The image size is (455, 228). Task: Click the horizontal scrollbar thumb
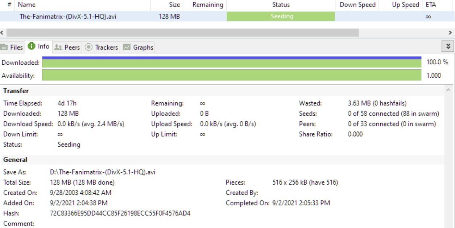point(181,33)
